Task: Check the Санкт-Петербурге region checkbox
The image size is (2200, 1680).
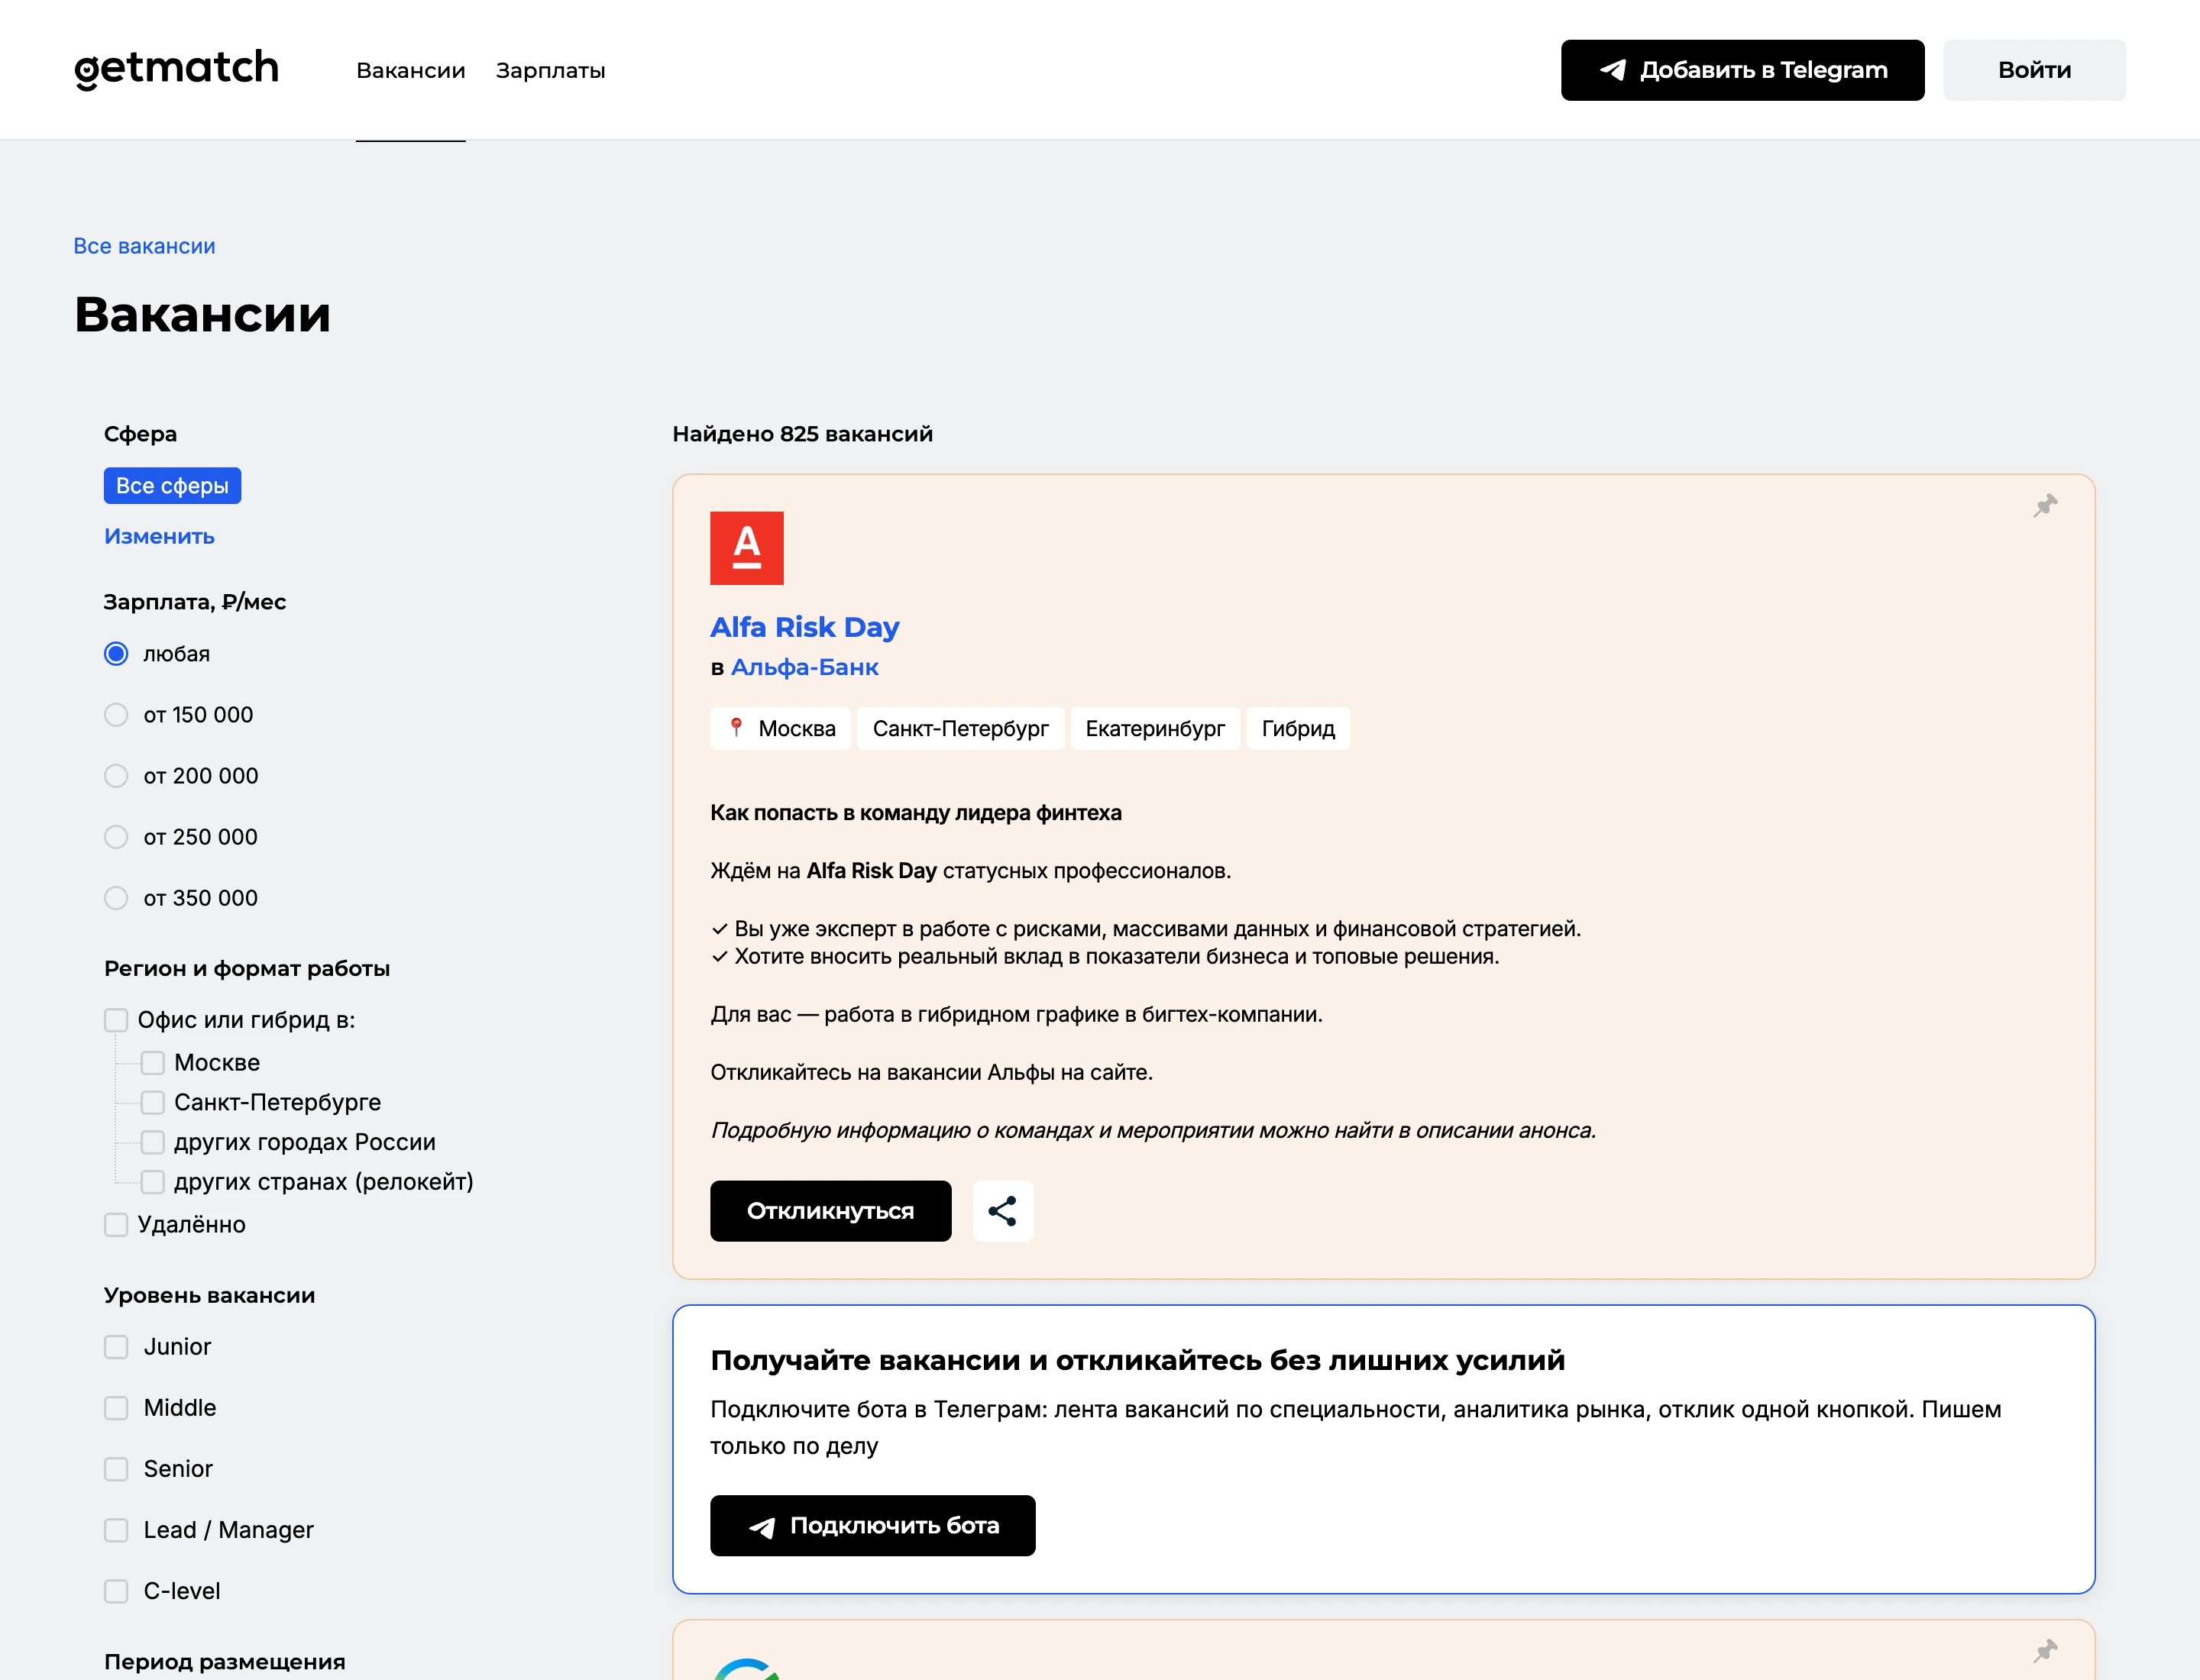Action: click(152, 1102)
